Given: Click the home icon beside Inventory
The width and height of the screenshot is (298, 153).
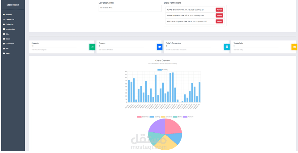Looking at the screenshot, I should [4, 15].
